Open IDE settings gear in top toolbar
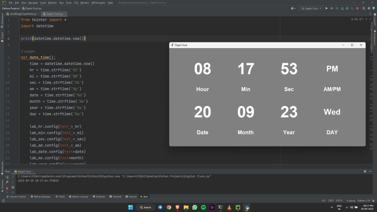377x212 pixels. pyautogui.click(x=369, y=8)
